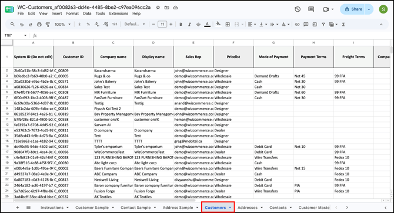Format as percent
Screen dimensions: 394x213
tap(88, 24)
